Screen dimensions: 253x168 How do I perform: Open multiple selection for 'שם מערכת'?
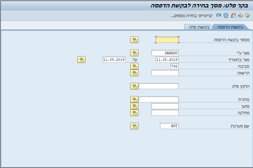[134, 126]
